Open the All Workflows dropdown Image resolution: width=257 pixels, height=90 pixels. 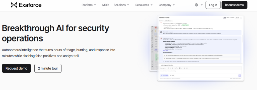tap(169, 21)
